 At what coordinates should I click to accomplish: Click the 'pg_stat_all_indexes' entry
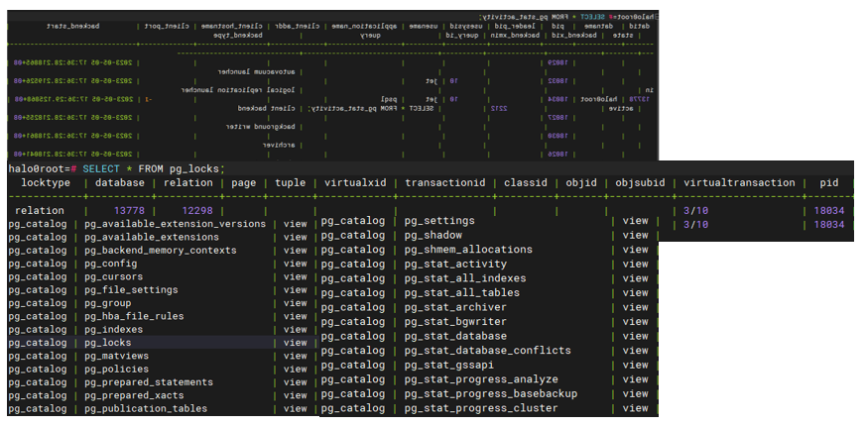click(465, 278)
